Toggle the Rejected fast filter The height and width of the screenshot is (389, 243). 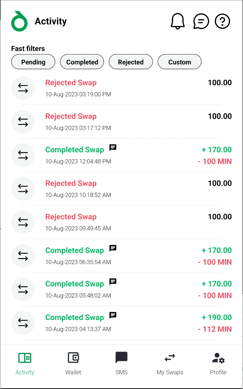pos(131,62)
